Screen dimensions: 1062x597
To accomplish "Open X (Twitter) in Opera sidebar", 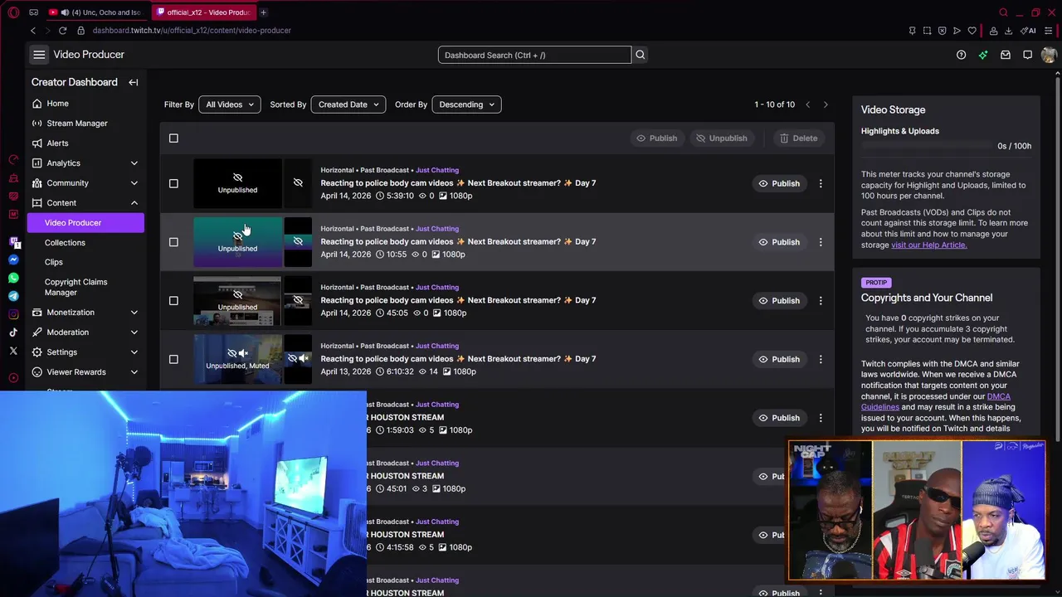I will point(13,351).
